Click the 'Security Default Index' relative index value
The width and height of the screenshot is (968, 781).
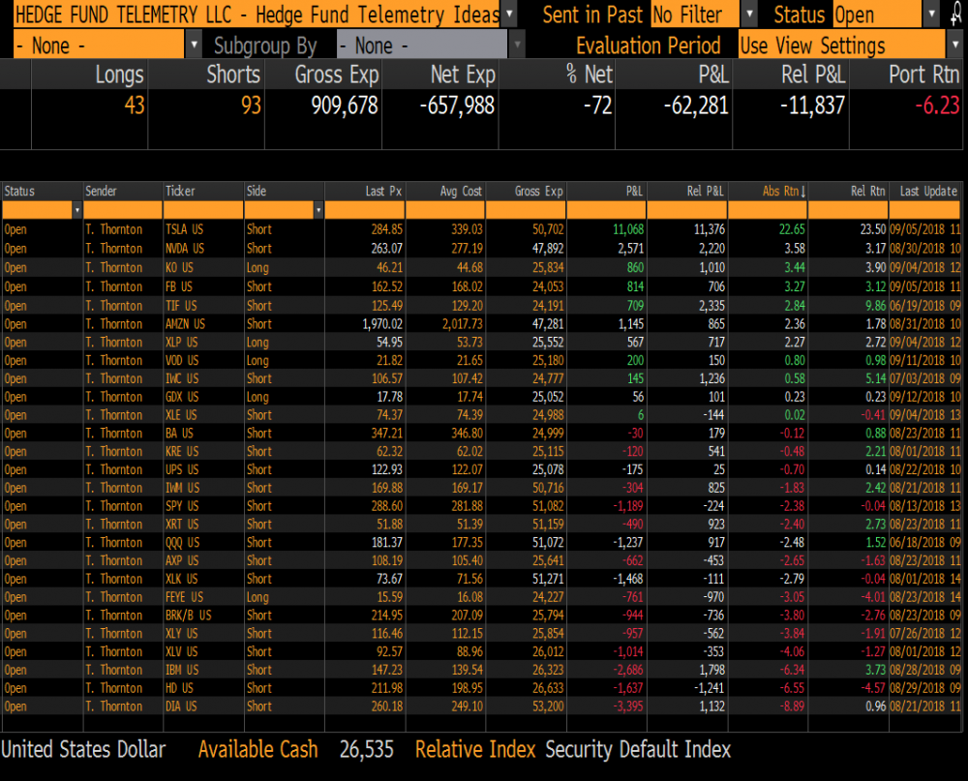pyautogui.click(x=638, y=749)
